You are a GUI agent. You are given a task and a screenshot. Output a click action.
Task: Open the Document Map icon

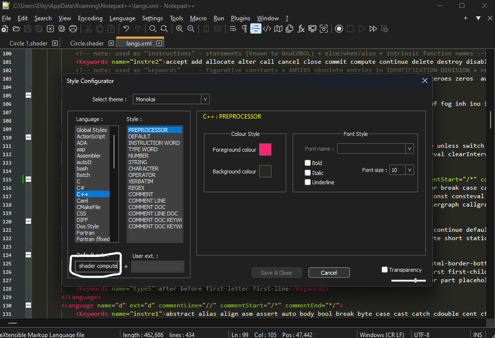coord(278,29)
